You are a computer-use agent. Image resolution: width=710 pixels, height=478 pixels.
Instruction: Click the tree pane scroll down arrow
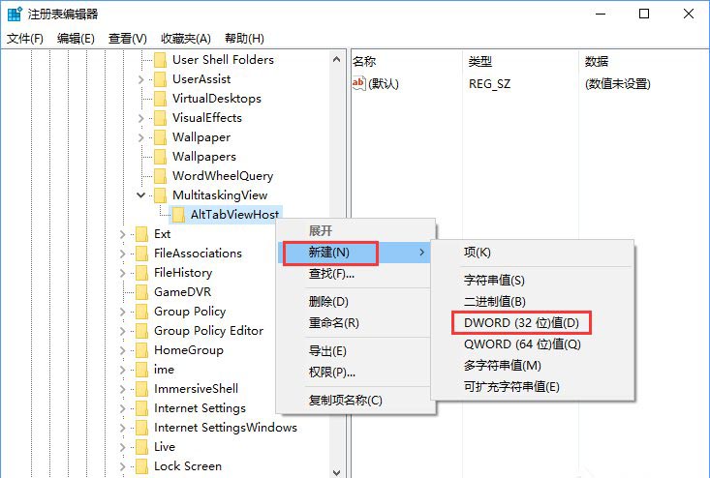tap(336, 472)
